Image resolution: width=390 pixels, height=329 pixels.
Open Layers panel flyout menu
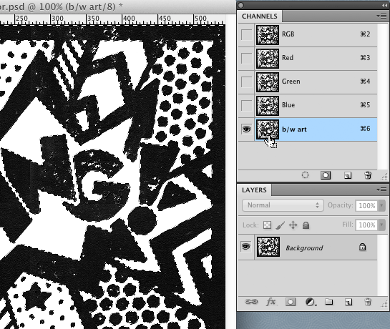pos(382,190)
